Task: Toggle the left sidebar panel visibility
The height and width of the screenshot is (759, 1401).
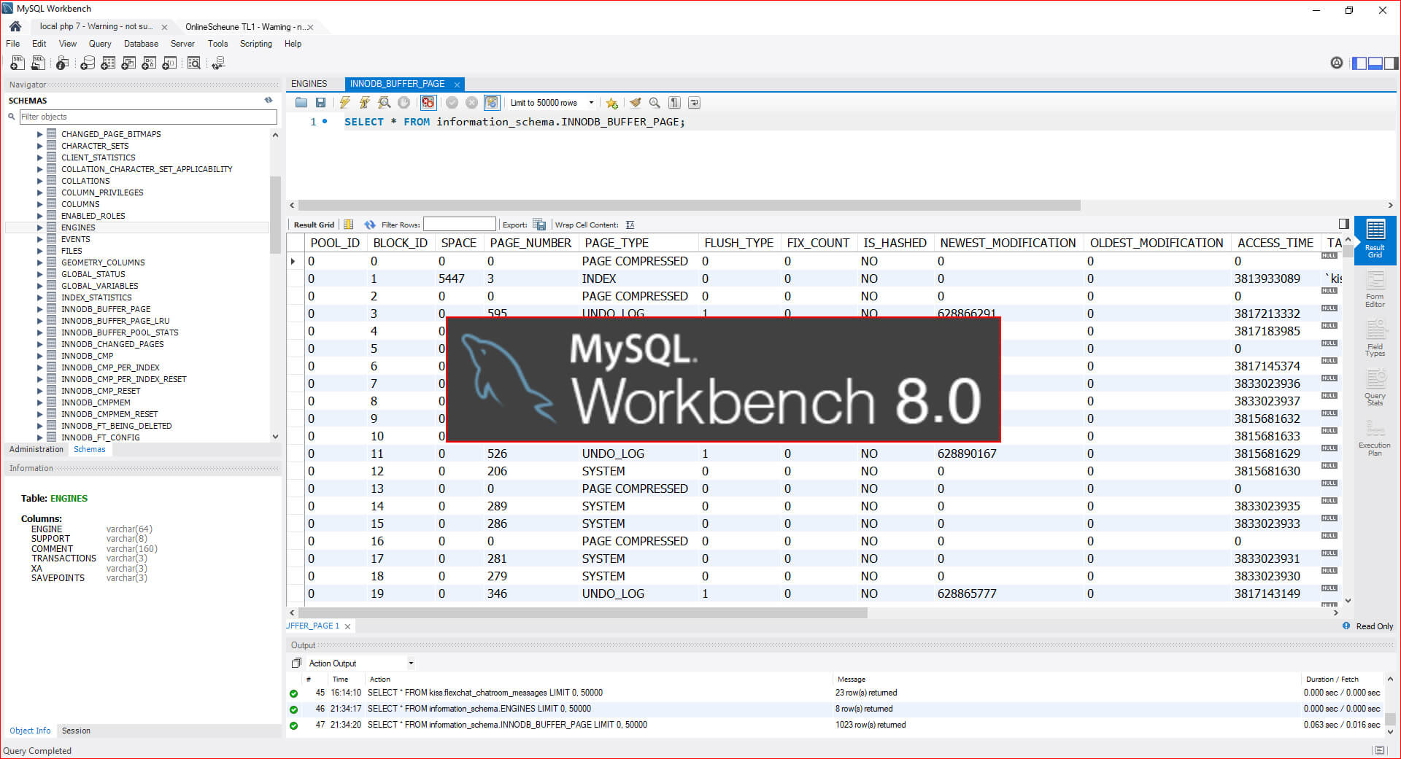Action: (x=1359, y=63)
